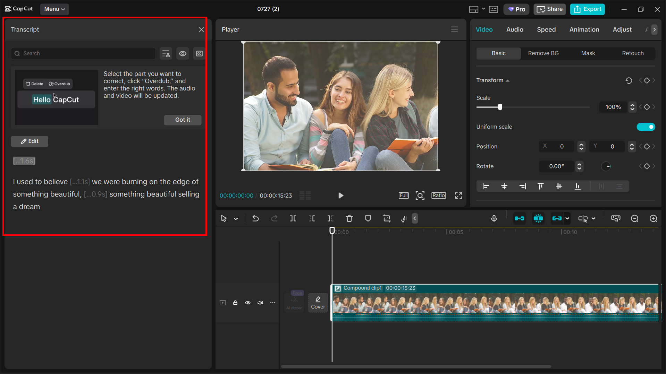Viewport: 666px width, 374px height.
Task: Toggle transcript pause markers eye icon
Action: point(183,53)
